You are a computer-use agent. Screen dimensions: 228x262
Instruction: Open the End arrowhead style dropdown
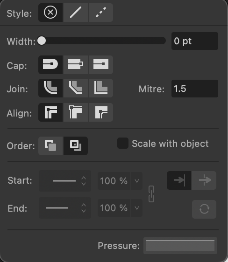tap(65, 208)
